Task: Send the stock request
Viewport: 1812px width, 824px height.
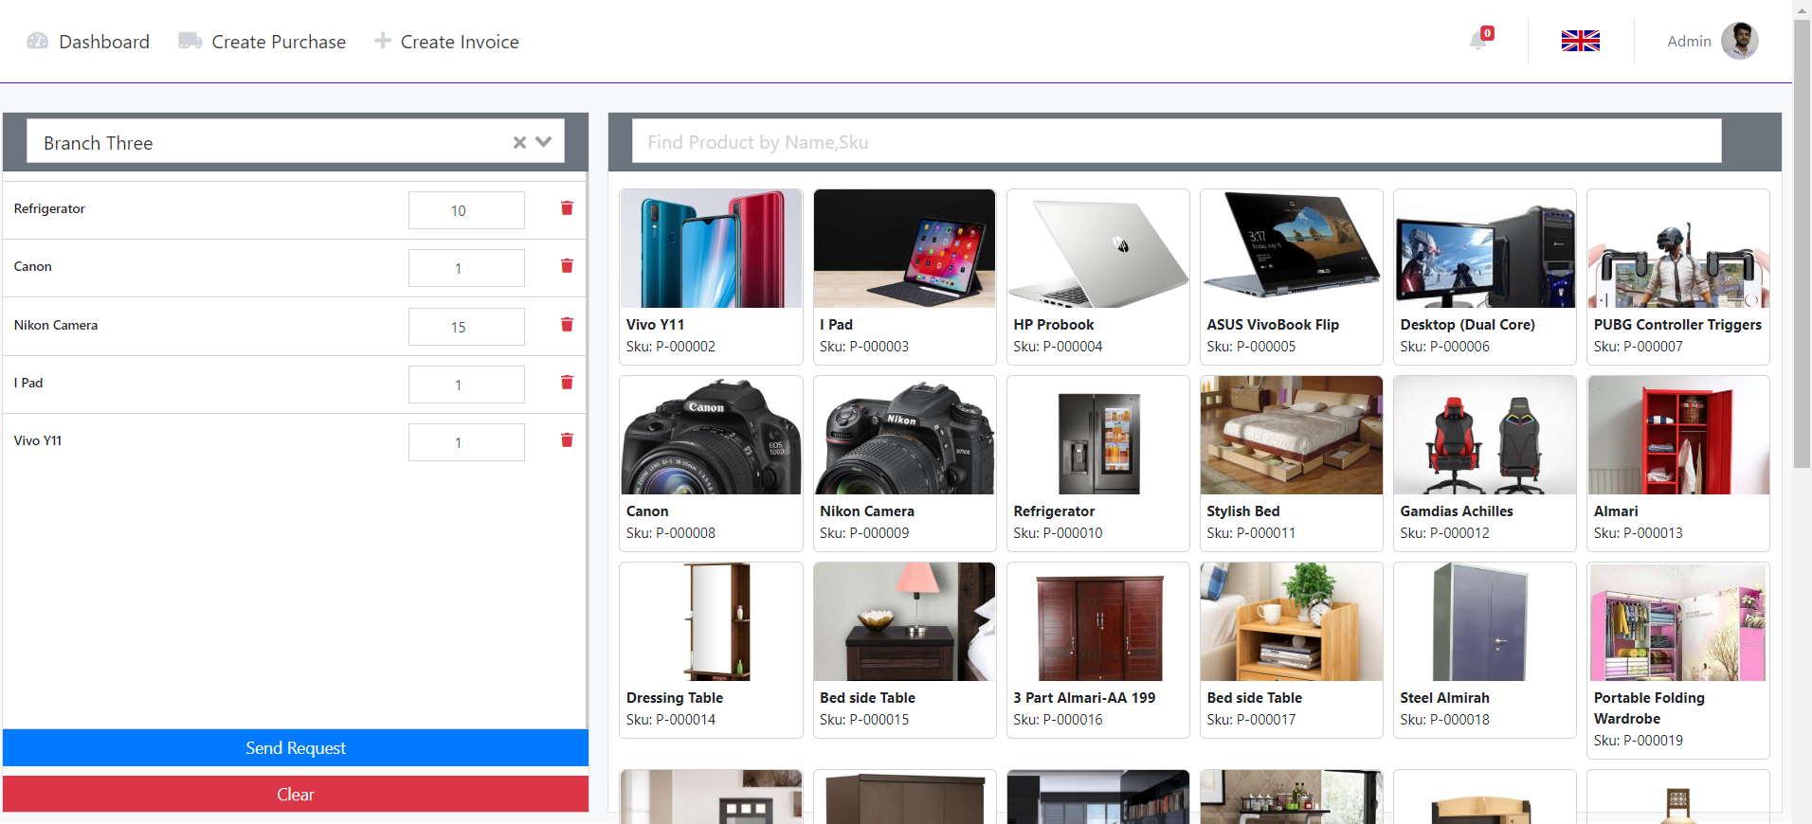Action: point(296,747)
